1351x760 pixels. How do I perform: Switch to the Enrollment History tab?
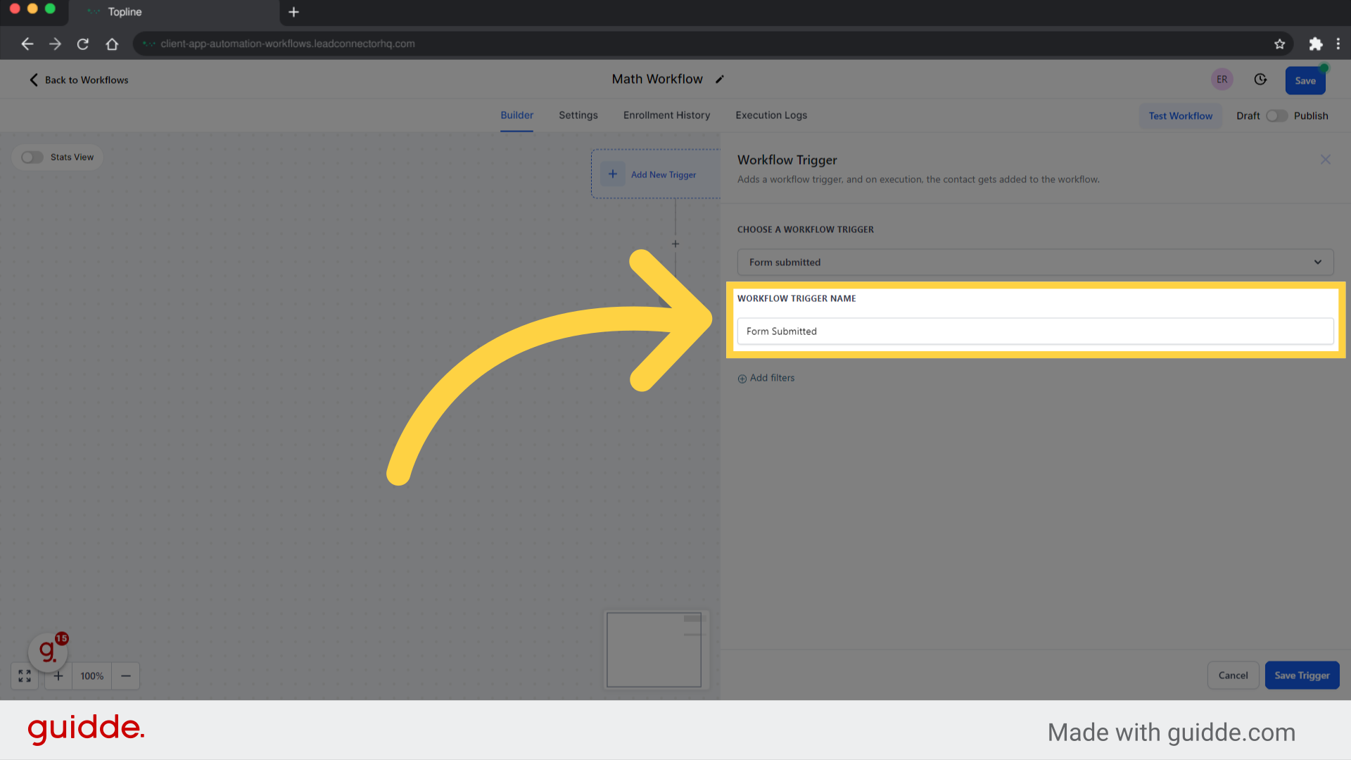[666, 115]
